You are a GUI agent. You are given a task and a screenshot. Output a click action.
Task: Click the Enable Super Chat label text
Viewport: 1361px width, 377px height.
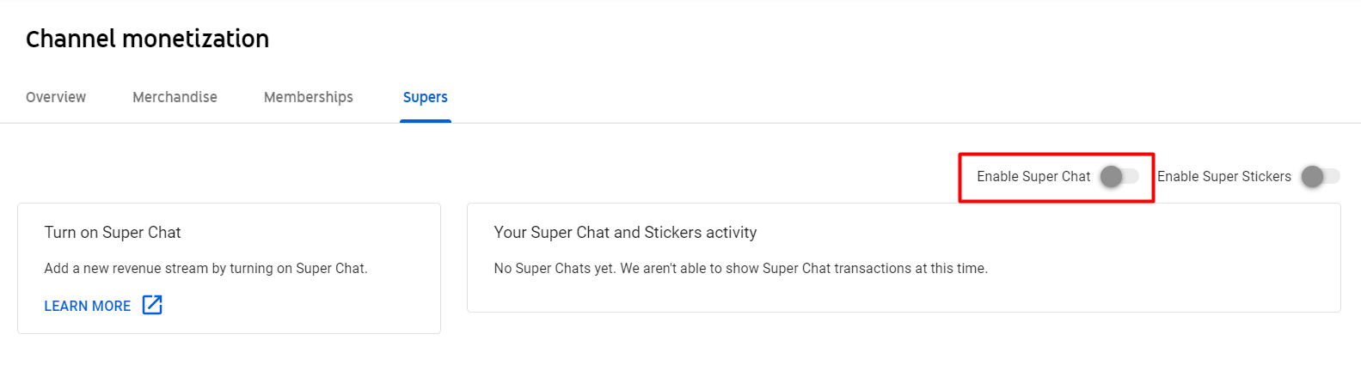[1033, 176]
